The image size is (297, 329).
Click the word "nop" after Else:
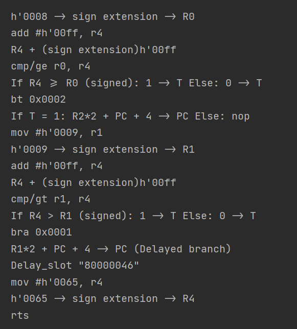tap(241, 116)
